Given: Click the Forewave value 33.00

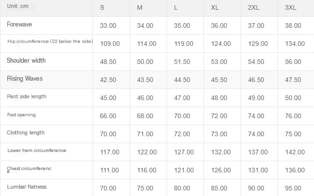Looking at the screenshot, I should tap(108, 25).
